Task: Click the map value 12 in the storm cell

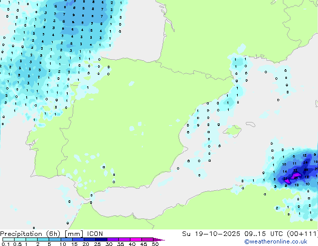Action: coord(304,156)
